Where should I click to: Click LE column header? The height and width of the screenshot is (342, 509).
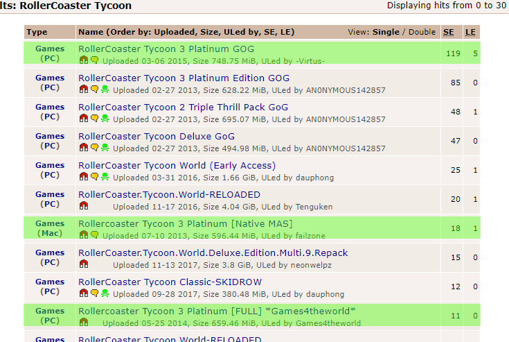tap(470, 32)
